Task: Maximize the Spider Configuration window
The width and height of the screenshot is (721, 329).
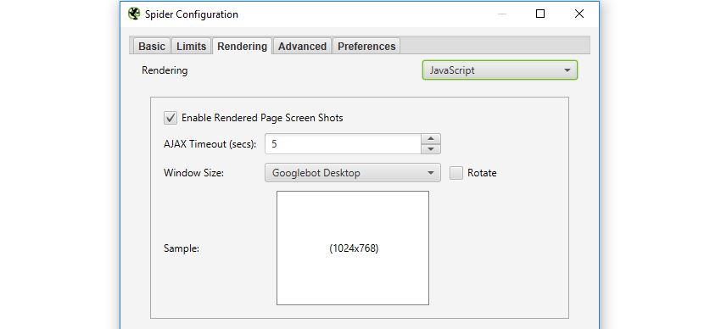Action: click(x=540, y=14)
